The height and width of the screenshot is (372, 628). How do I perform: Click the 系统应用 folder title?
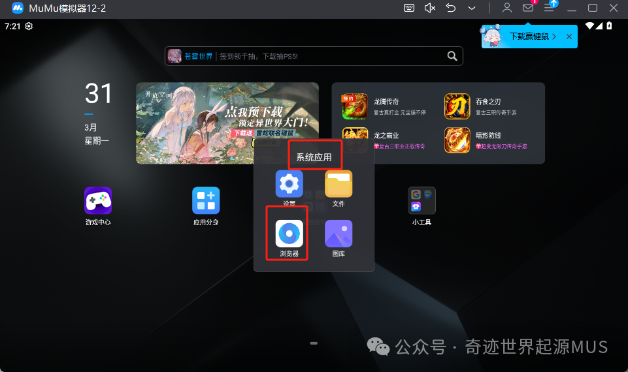314,157
